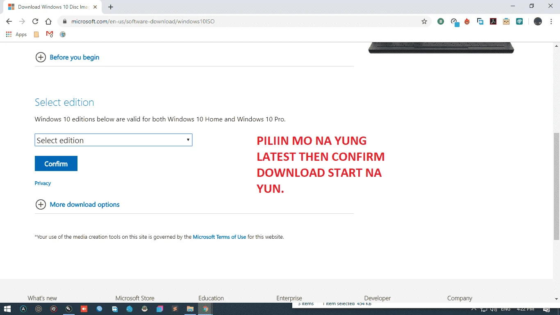Open the Microsoft Terms of Use link

tap(219, 237)
